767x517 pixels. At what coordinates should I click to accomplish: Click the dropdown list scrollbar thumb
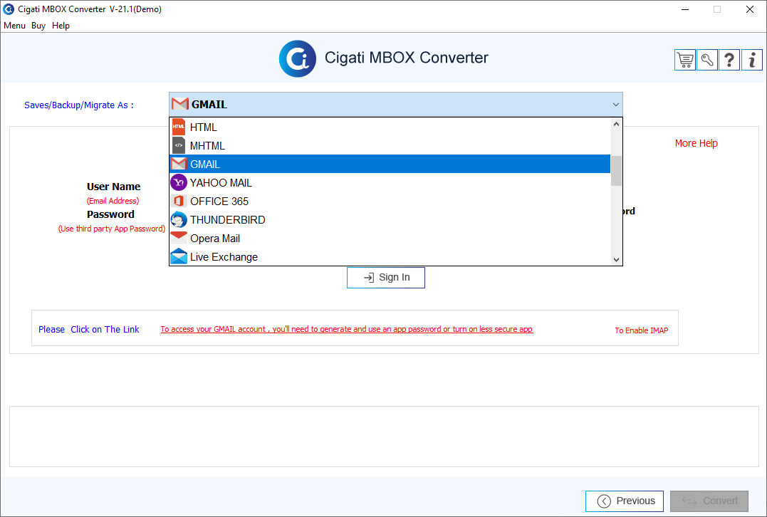coord(616,171)
